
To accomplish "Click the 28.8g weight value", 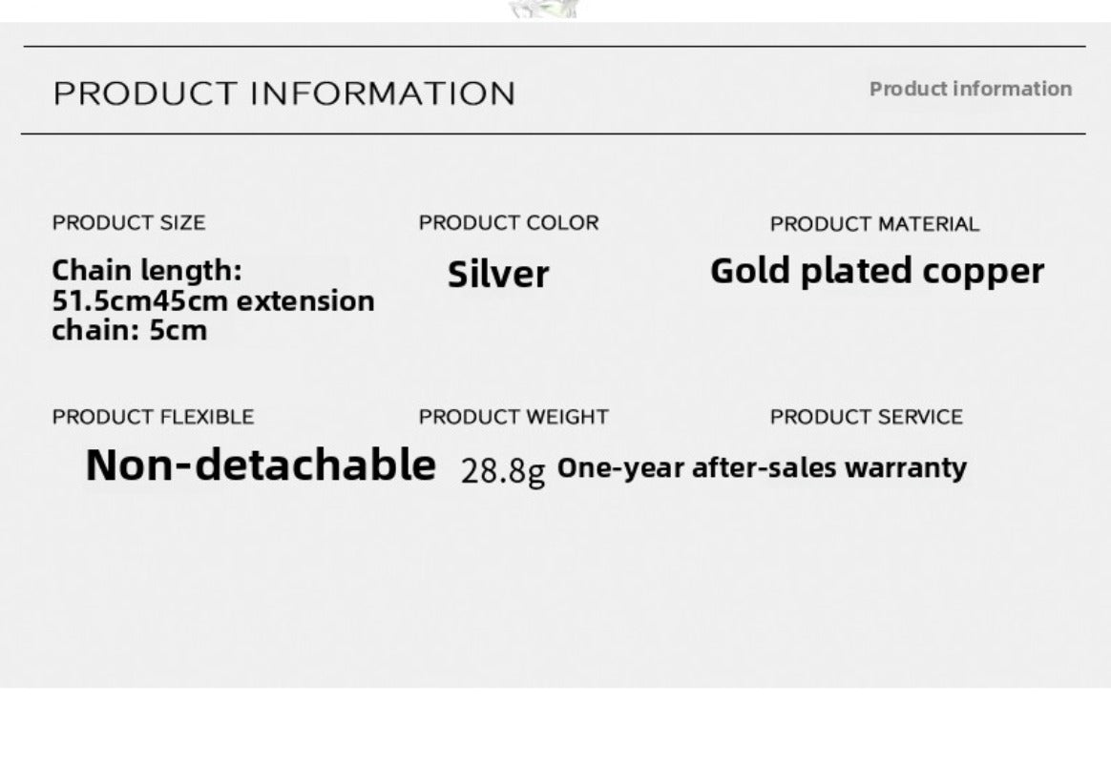I will (503, 470).
